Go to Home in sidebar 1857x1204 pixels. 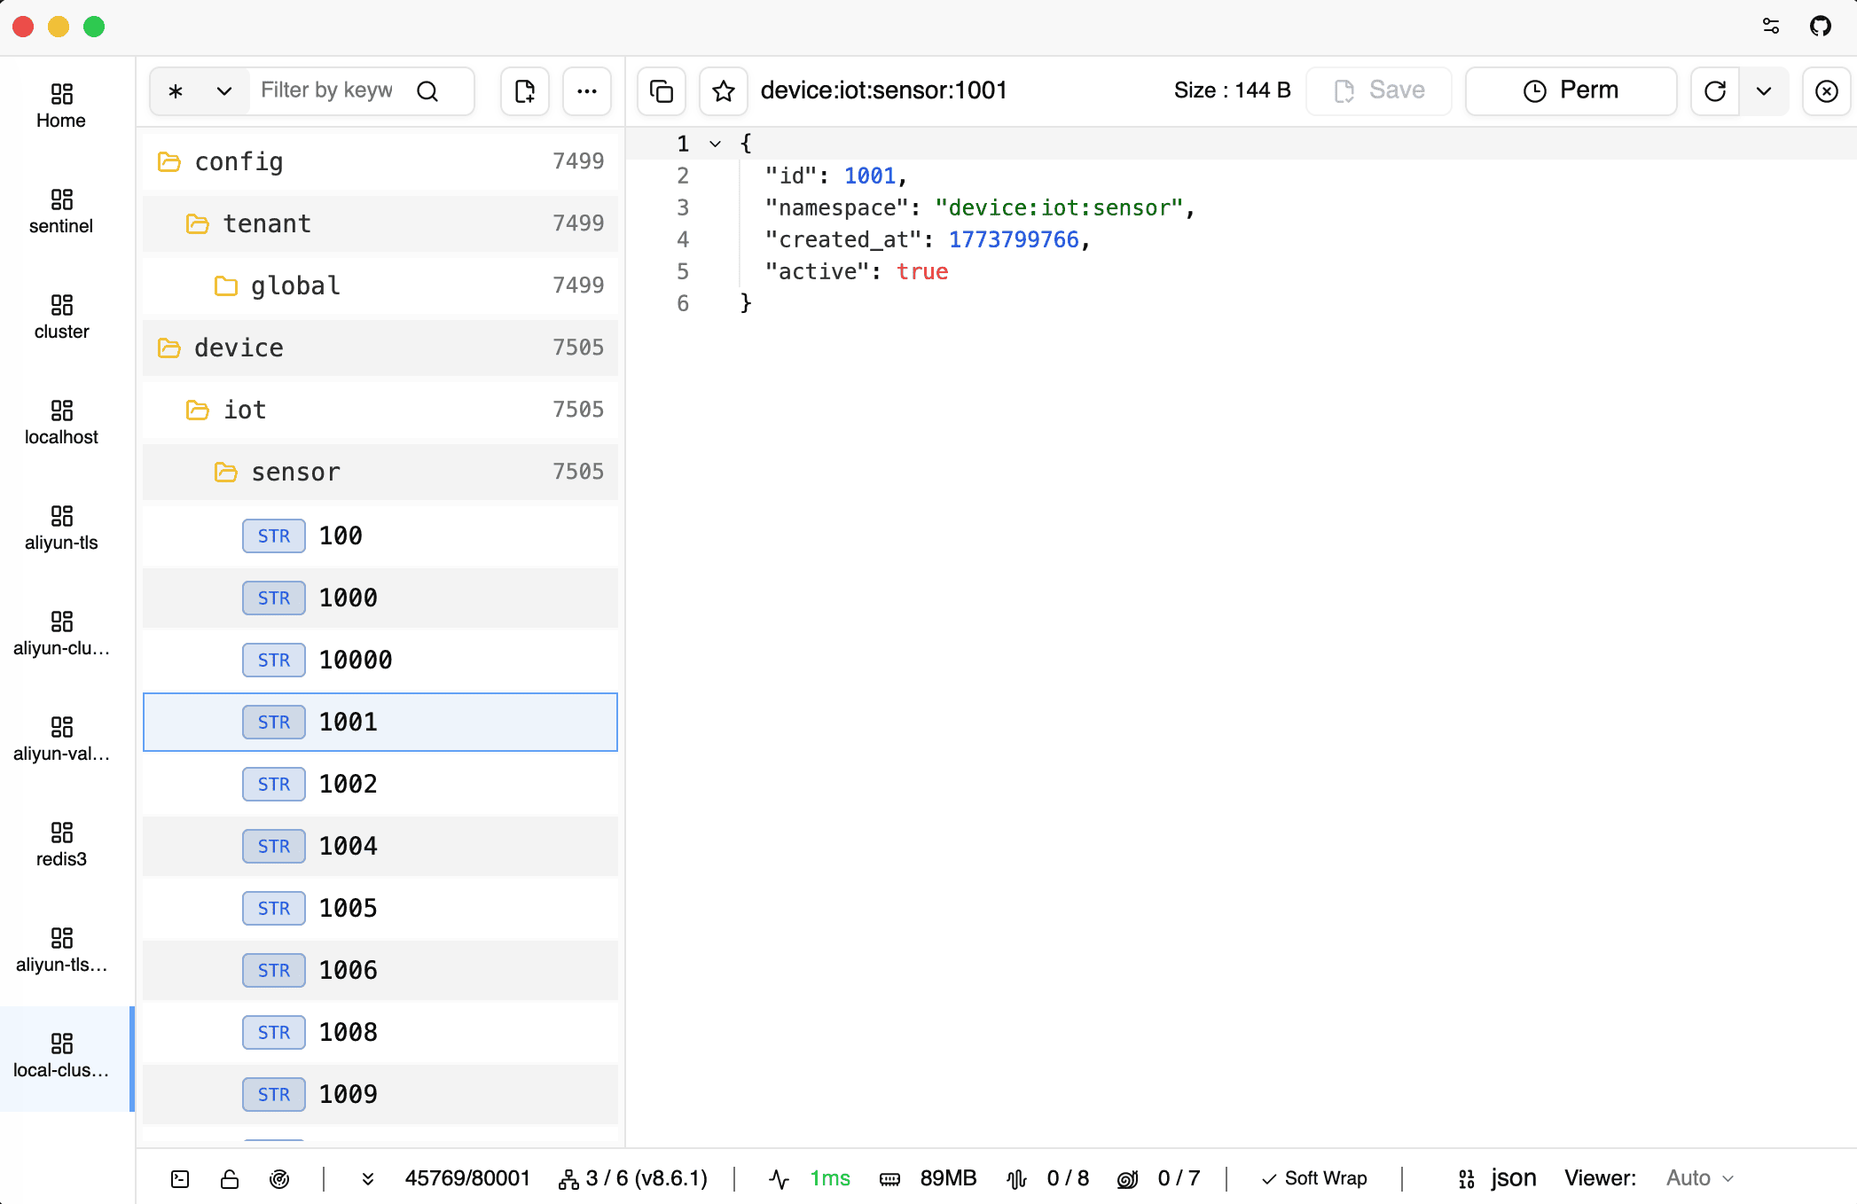(x=61, y=105)
